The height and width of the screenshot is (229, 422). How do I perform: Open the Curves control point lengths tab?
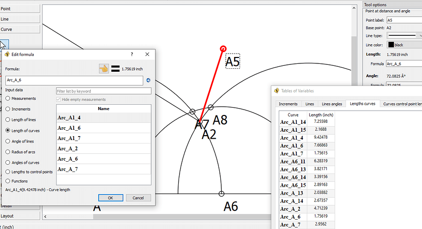pyautogui.click(x=402, y=104)
